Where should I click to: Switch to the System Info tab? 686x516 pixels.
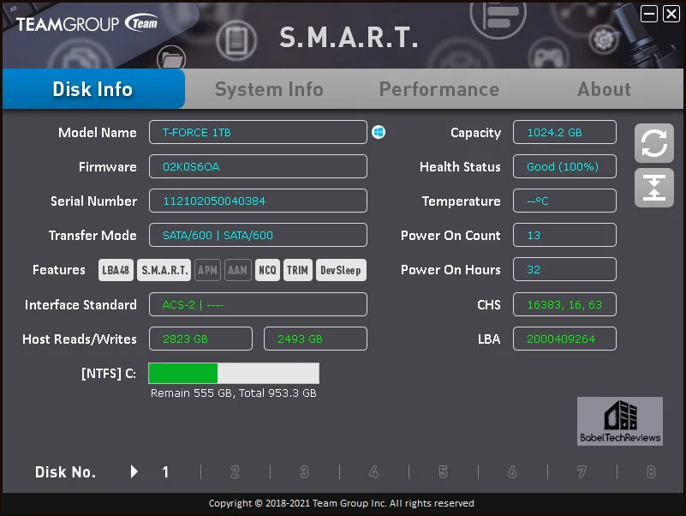coord(269,89)
